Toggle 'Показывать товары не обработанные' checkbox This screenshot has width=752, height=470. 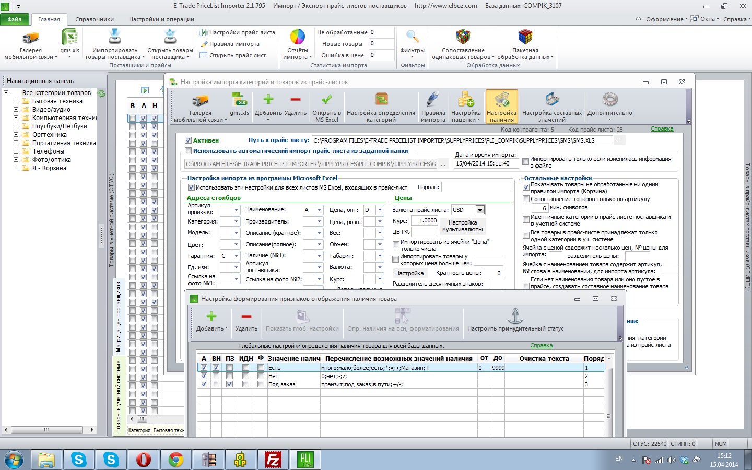526,187
